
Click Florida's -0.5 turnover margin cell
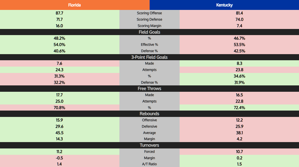59,158
